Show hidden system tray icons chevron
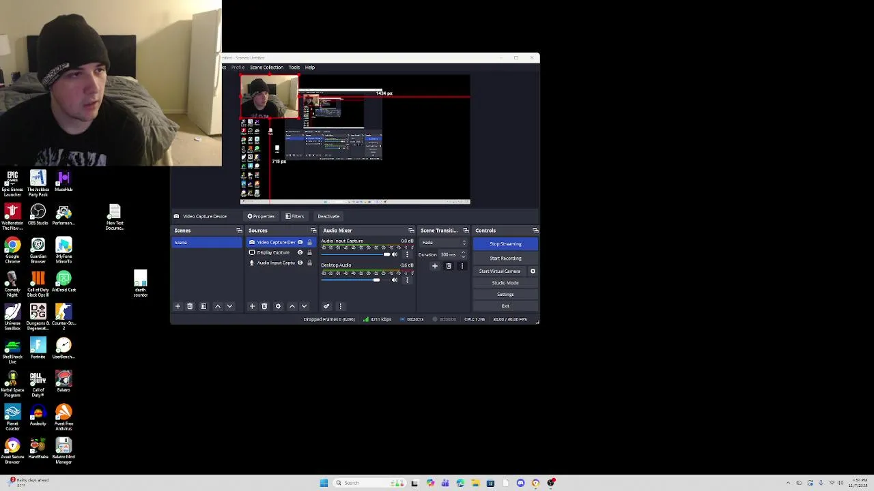Viewport: 874px width, 491px height. click(788, 483)
